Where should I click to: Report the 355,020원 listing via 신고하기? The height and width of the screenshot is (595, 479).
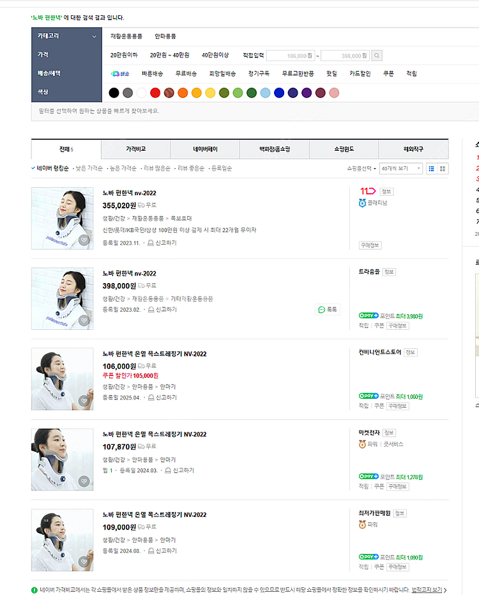[x=162, y=243]
